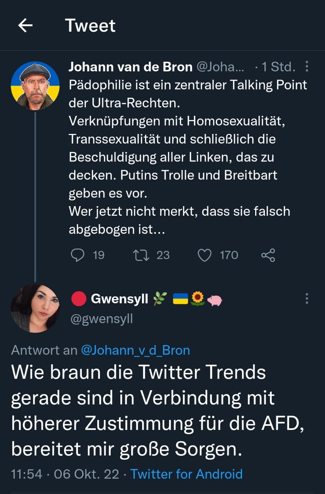Click the @Johann_v_d_Bron mention link
This screenshot has height=494, width=325.
click(135, 350)
